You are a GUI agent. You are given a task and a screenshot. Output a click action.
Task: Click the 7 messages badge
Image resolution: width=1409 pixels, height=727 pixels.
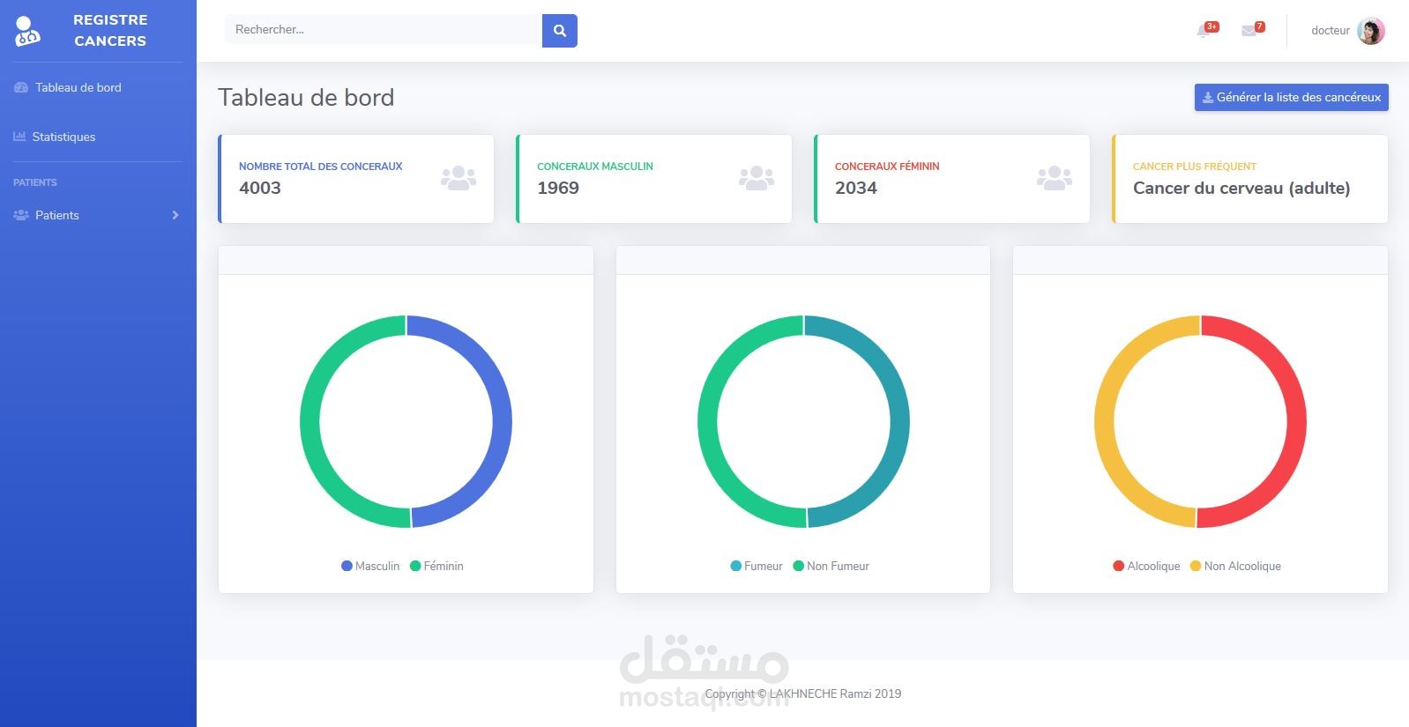(1259, 26)
